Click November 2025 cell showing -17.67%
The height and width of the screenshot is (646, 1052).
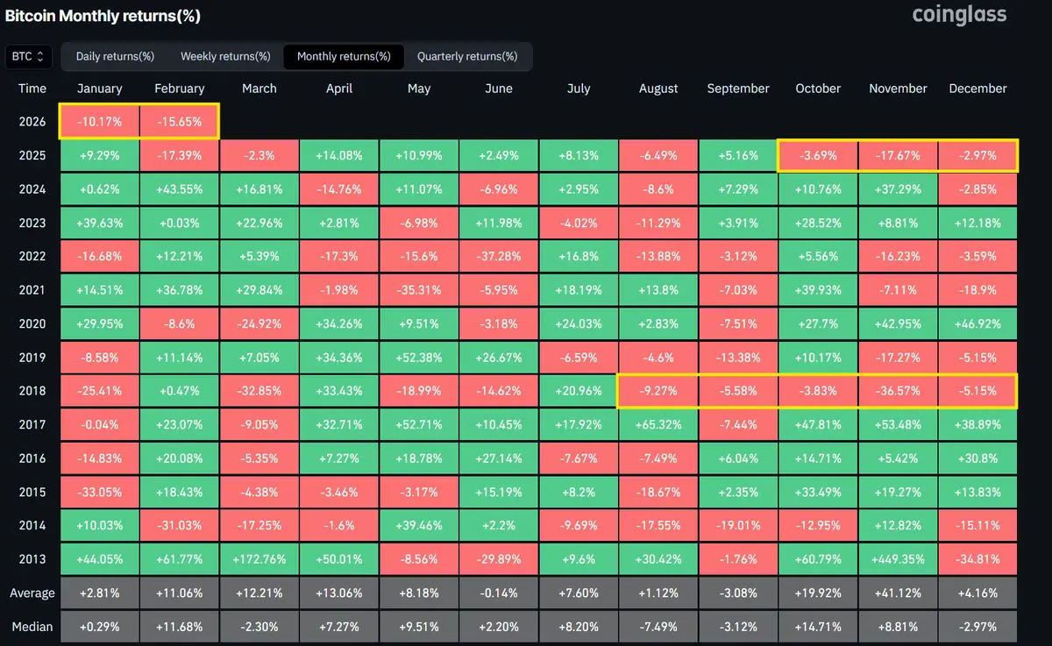pos(898,155)
